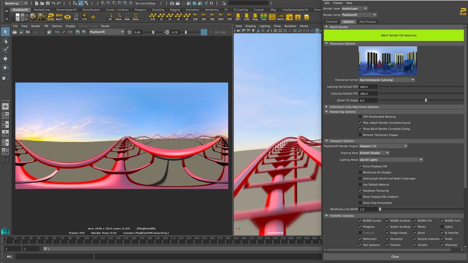468x263 pixels.
Task: Enable Wireframe On Shaded
Action: point(360,172)
